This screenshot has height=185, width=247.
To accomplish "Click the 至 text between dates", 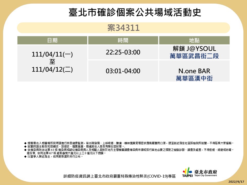I will click(52, 62).
